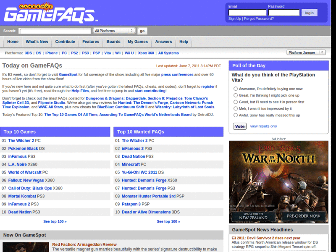The height and width of the screenshot is (252, 336).
Task: Open Patapon 3 PSP link
Action: [131, 204]
